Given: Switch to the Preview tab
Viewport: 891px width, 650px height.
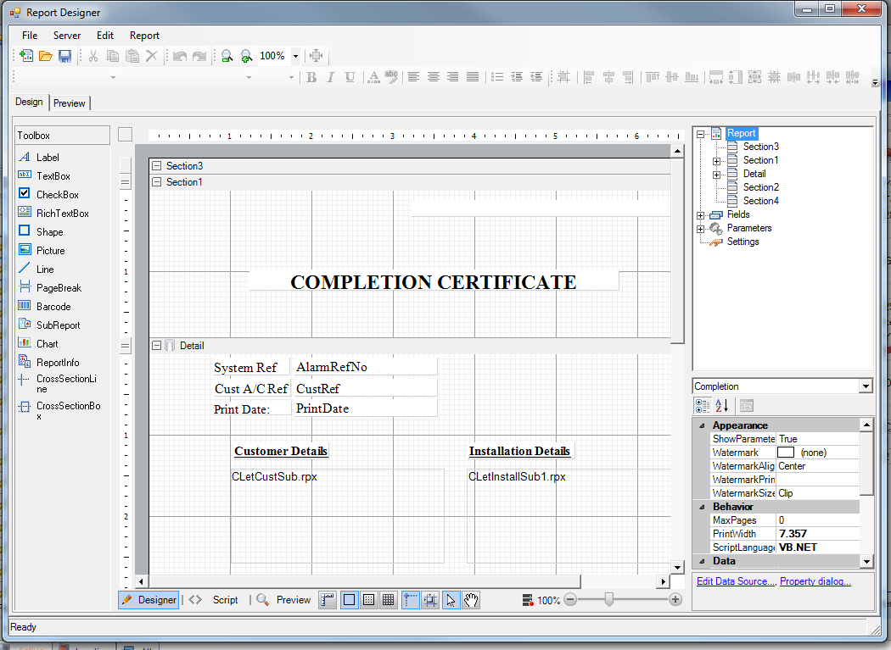Looking at the screenshot, I should (x=69, y=103).
